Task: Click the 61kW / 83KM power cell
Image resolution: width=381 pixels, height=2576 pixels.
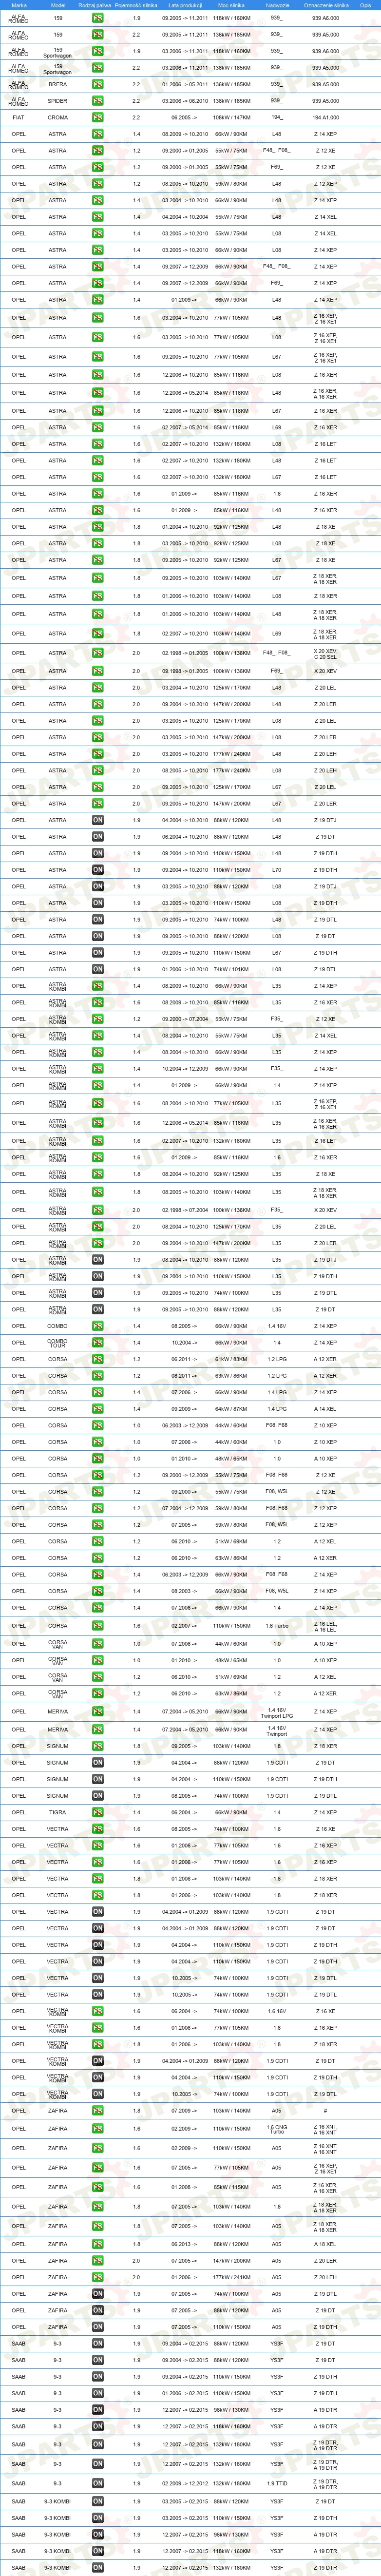Action: pyautogui.click(x=231, y=1359)
